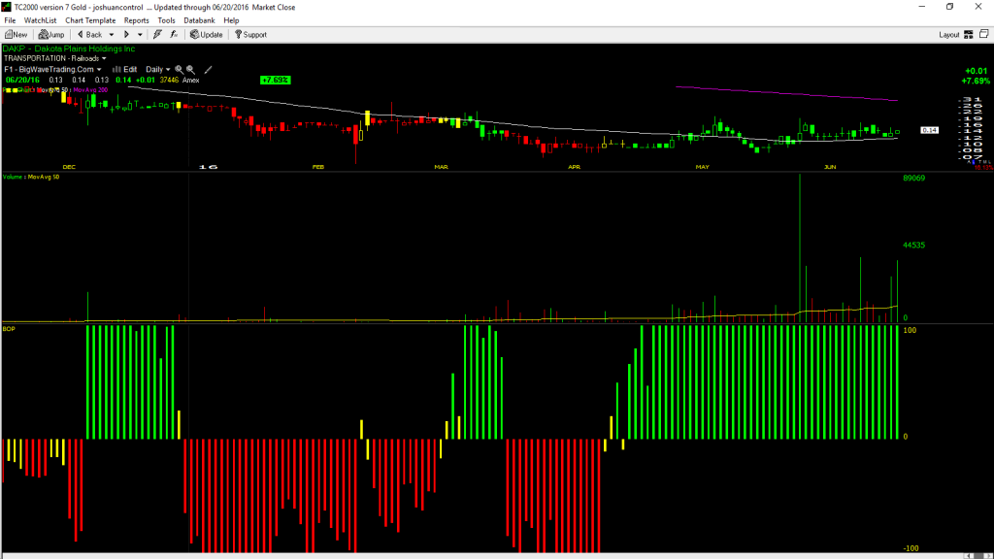Viewport: 994px width, 559px height.
Task: Select the line drawing tool
Action: click(208, 70)
